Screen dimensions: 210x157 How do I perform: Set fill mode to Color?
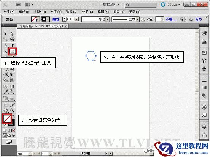(5, 130)
